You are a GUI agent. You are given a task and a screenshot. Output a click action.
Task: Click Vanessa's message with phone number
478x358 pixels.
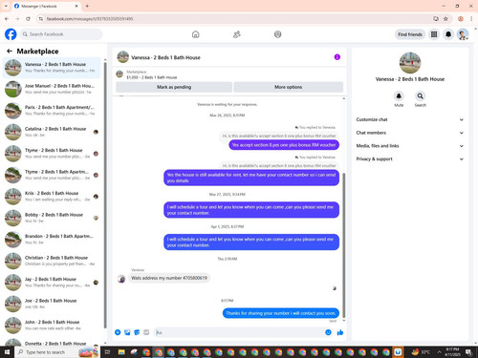pos(169,278)
